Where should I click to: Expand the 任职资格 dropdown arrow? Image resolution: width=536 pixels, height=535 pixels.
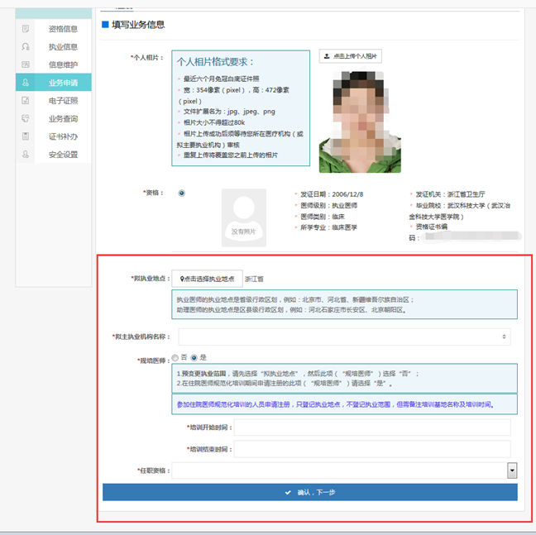click(512, 471)
